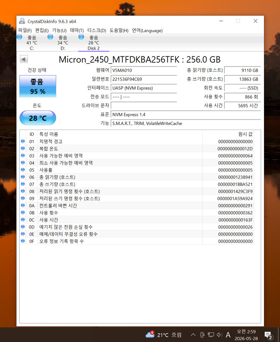Click status dot for 05 사용률

tap(23, 170)
